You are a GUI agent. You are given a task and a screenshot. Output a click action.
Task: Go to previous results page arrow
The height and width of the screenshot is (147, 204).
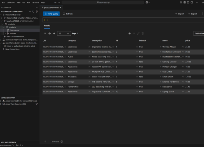(x=50, y=34)
